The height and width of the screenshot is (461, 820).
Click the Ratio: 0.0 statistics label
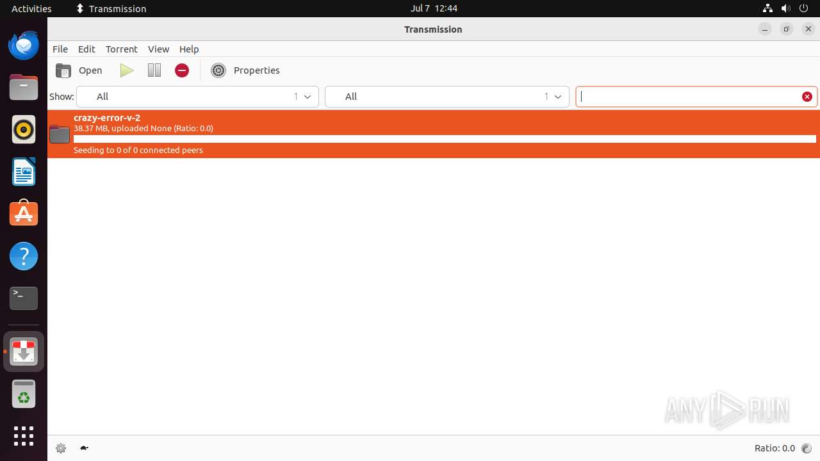(775, 448)
